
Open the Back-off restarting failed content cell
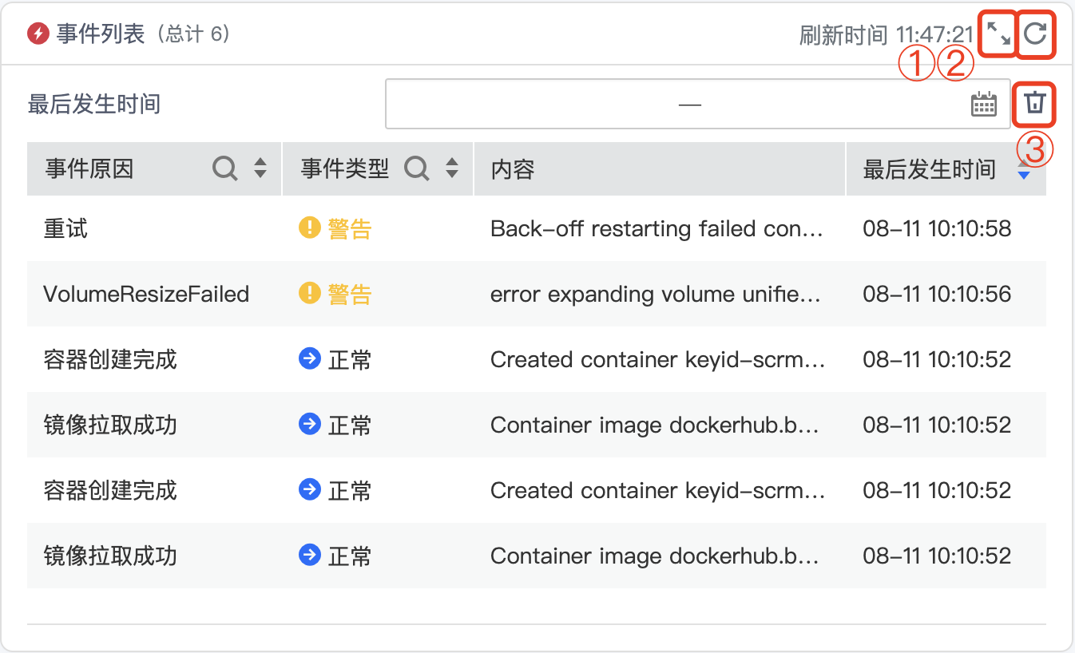coord(657,229)
